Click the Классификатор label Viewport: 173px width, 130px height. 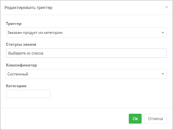pos(21,65)
